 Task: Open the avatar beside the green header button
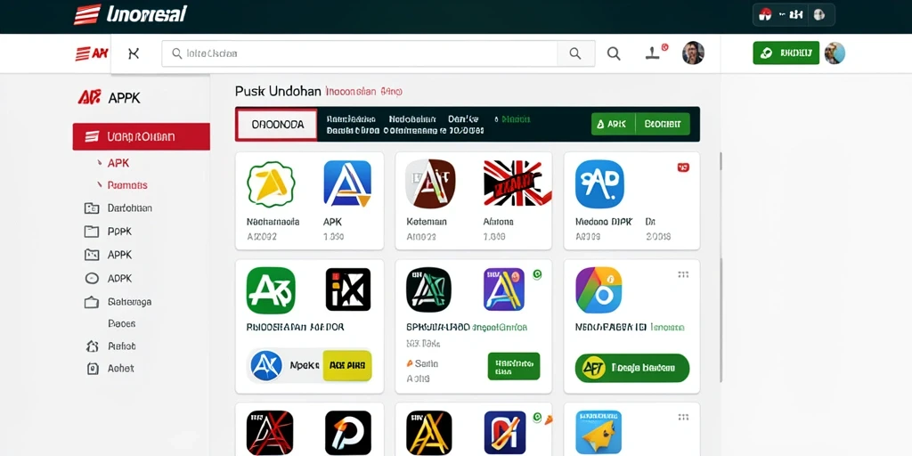click(x=835, y=53)
